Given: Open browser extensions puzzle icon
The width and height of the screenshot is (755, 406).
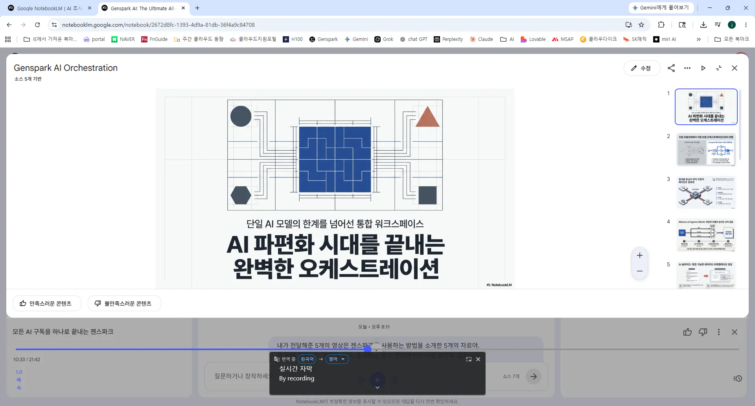Looking at the screenshot, I should pyautogui.click(x=661, y=25).
